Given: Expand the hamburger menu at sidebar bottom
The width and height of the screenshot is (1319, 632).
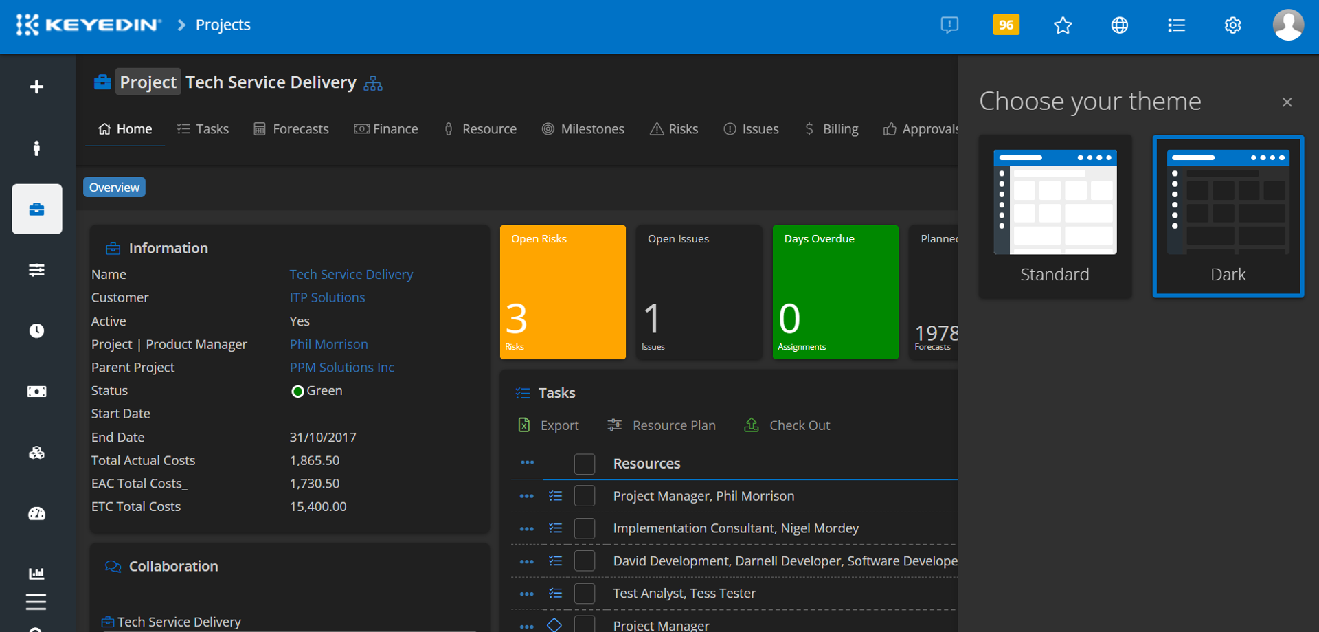Looking at the screenshot, I should point(36,602).
